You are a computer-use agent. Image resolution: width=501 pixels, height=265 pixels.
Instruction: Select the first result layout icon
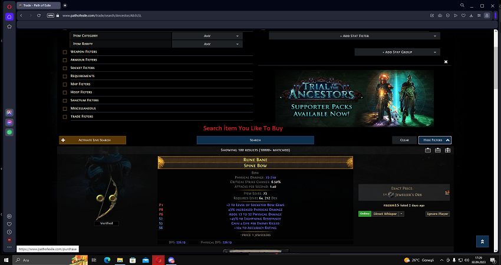[428, 150]
